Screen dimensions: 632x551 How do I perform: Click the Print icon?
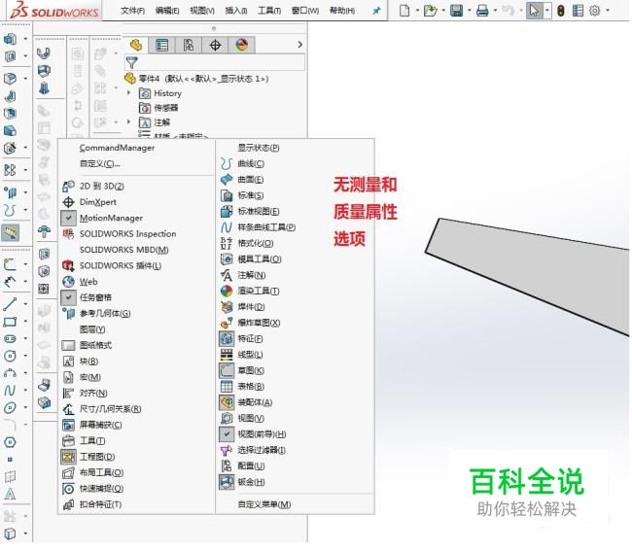pyautogui.click(x=482, y=10)
